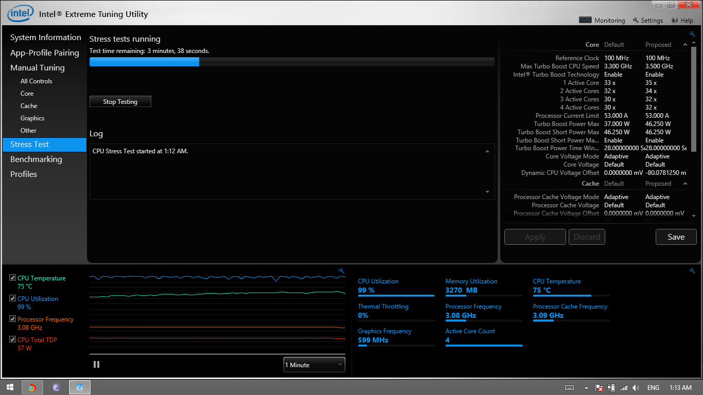Viewport: 703px width, 395px height.
Task: Collapse the Cache section chevron
Action: (x=685, y=184)
